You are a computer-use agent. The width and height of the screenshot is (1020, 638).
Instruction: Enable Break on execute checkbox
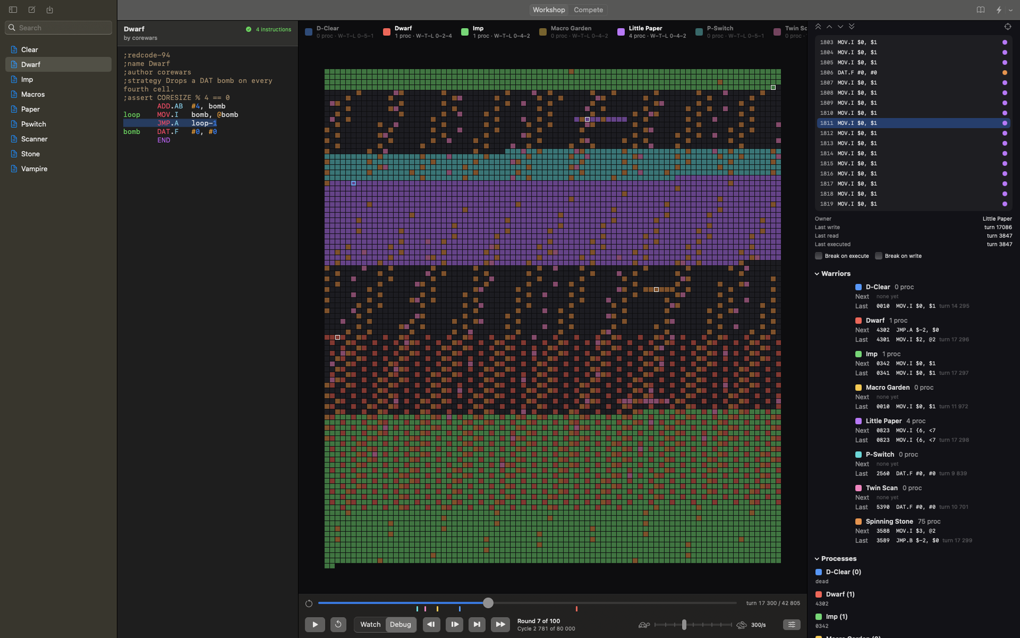point(819,256)
